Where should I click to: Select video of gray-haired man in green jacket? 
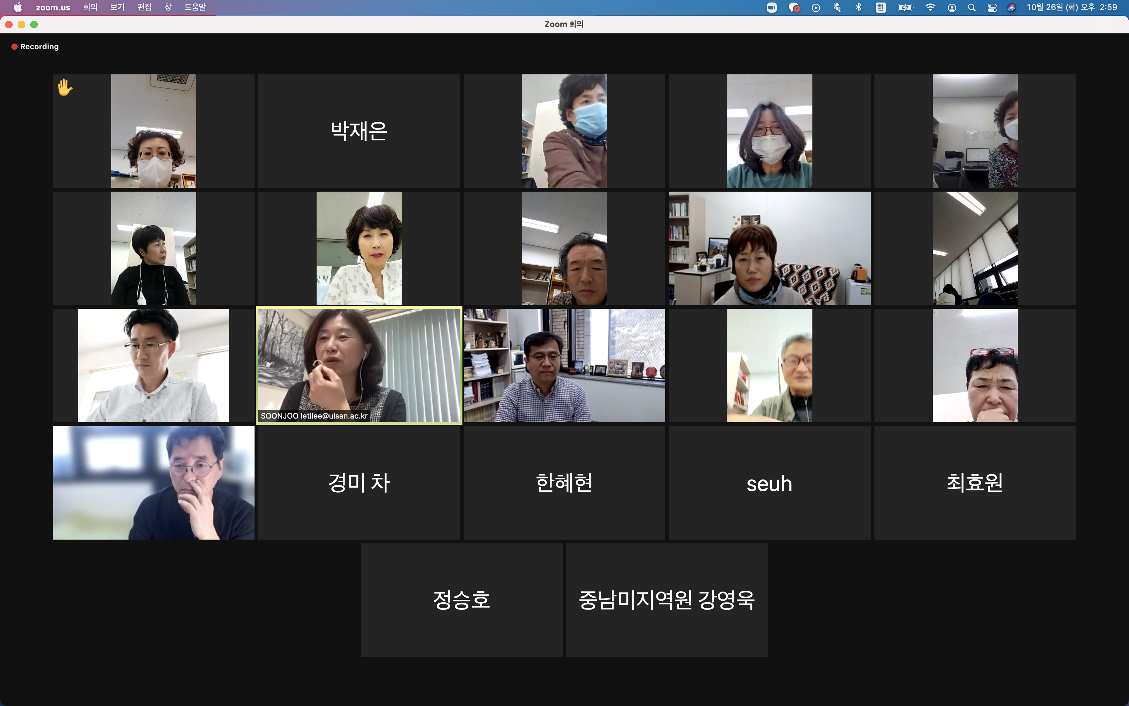770,366
